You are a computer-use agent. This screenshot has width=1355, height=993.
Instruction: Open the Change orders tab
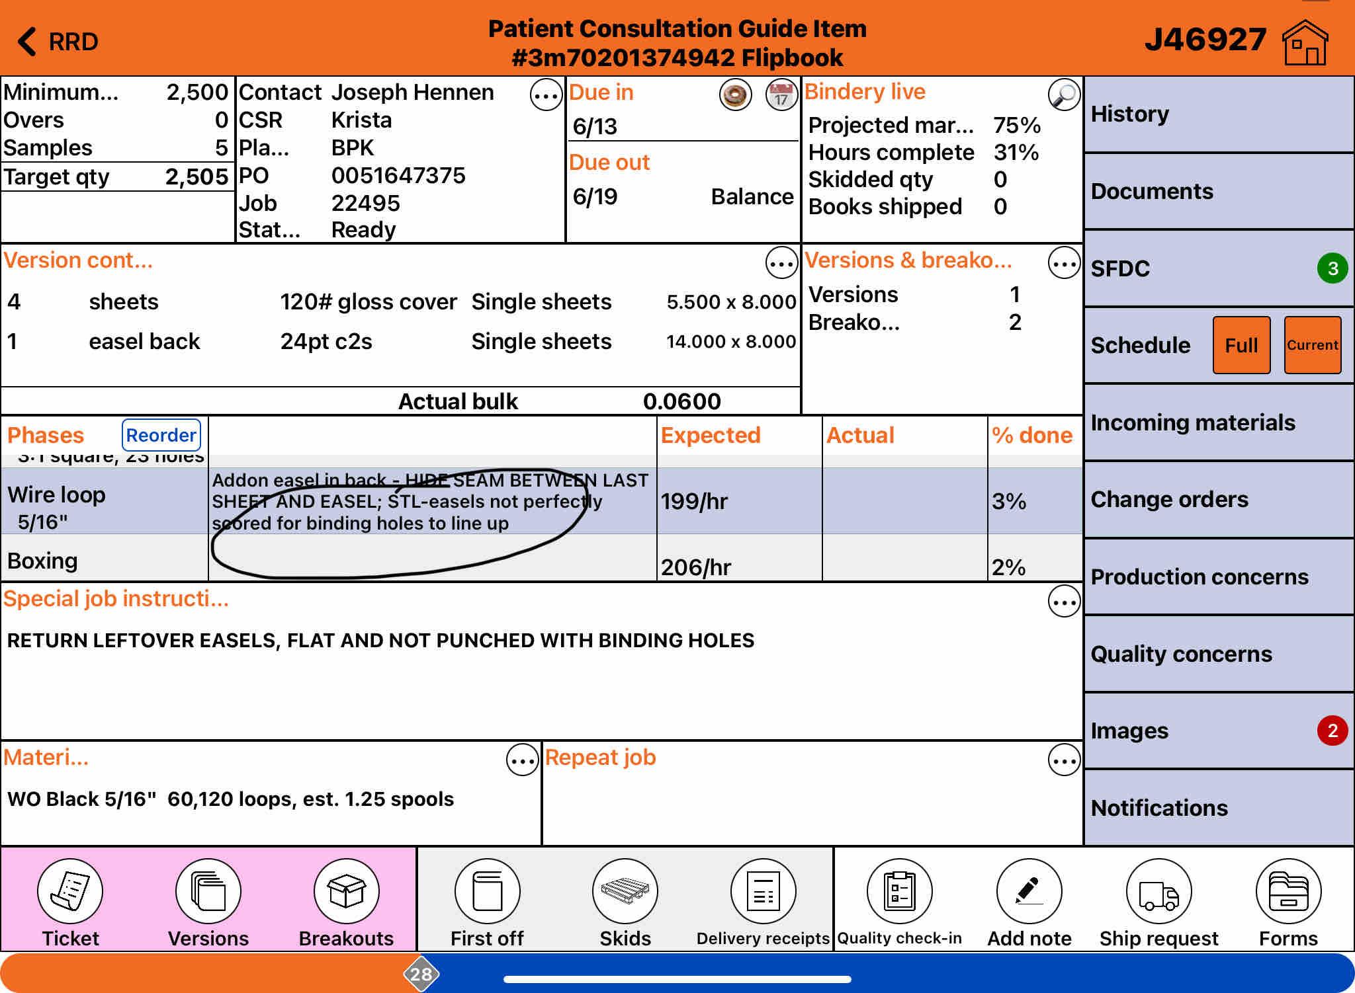[x=1217, y=499]
